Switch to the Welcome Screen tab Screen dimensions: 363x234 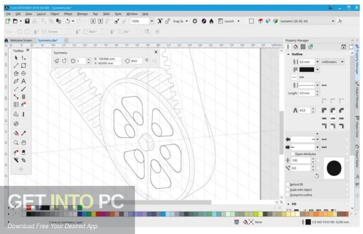pyautogui.click(x=21, y=40)
